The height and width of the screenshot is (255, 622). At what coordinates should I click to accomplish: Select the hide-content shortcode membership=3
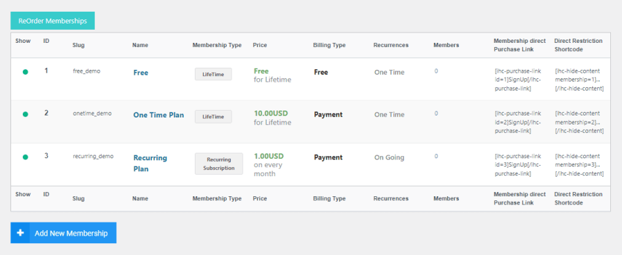(x=580, y=165)
